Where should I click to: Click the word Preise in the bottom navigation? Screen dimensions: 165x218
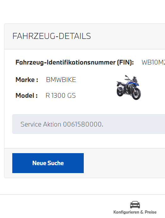pyautogui.click(x=151, y=212)
